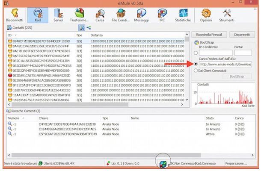
Task: Open the Statistiche section
Action: [183, 15]
